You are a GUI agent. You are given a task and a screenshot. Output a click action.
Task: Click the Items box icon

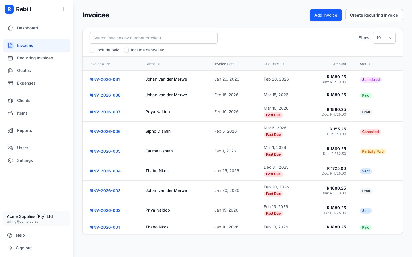[10, 113]
